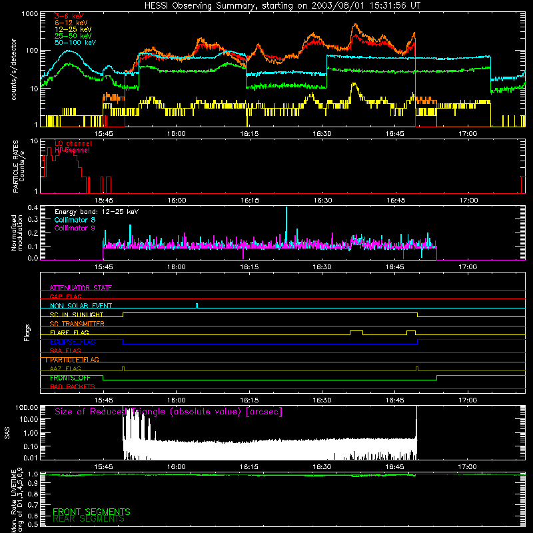The height and width of the screenshot is (533, 533).
Task: Click the SAA_FLAG label
Action: point(65,350)
